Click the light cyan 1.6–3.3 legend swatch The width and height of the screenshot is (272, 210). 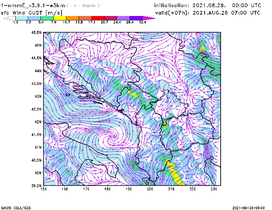22,18
